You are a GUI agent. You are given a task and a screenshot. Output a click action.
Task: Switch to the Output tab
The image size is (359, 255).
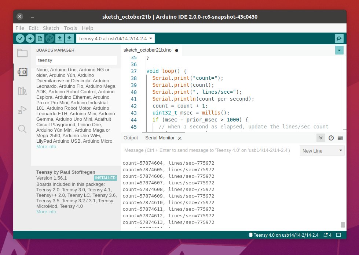tap(131, 138)
